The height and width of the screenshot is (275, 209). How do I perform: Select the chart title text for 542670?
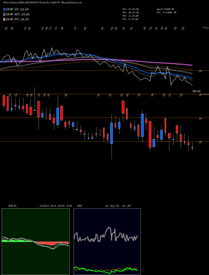[43, 2]
